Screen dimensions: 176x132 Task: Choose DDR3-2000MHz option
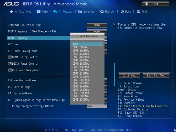81,70
